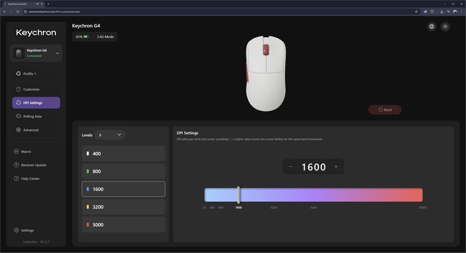Image resolution: width=466 pixels, height=253 pixels.
Task: Click the Help Center question icon
Action: click(16, 179)
